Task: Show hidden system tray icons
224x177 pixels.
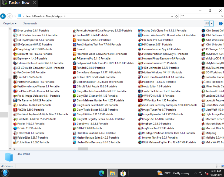Action: click(x=196, y=173)
